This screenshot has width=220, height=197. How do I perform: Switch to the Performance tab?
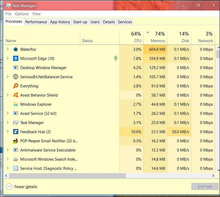36,22
